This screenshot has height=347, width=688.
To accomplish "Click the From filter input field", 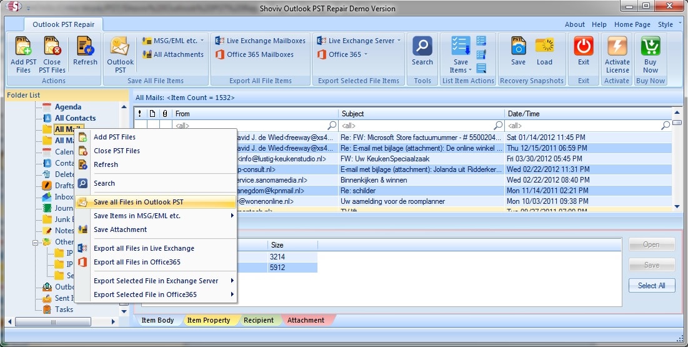I will 256,126.
